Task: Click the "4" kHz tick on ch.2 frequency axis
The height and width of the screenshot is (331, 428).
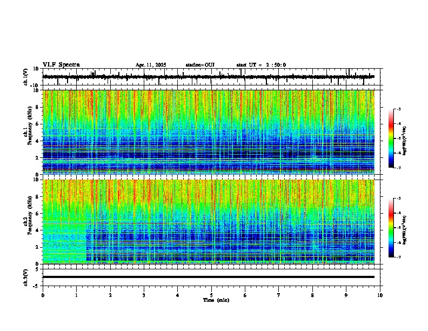Action: [x=38, y=230]
